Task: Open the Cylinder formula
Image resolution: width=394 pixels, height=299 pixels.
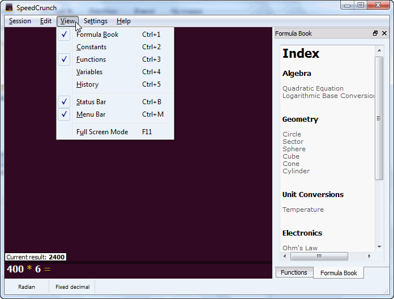Action: (296, 171)
